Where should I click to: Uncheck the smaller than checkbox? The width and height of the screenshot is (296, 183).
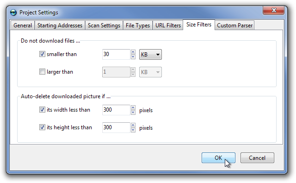pos(42,54)
